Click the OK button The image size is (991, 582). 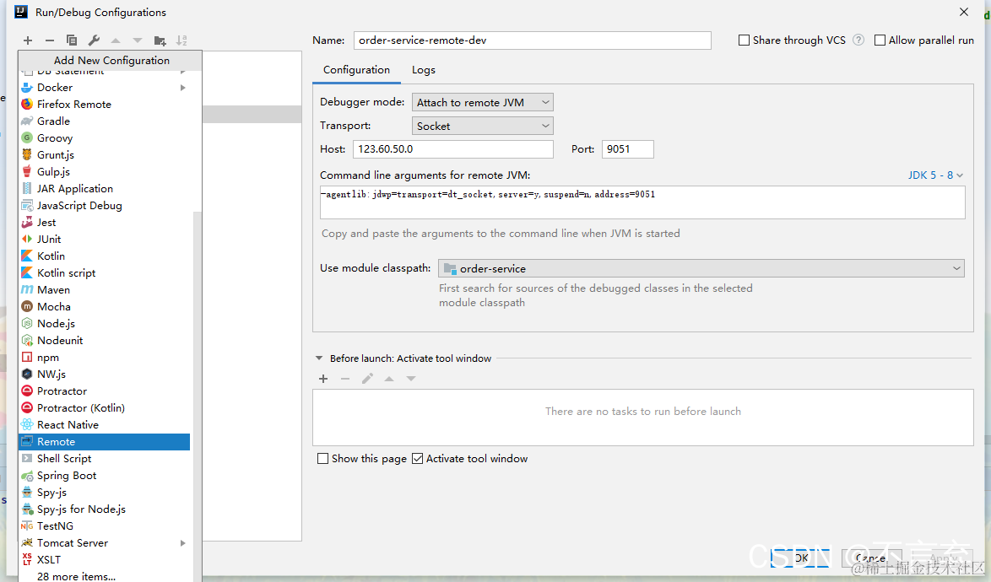[x=801, y=558]
